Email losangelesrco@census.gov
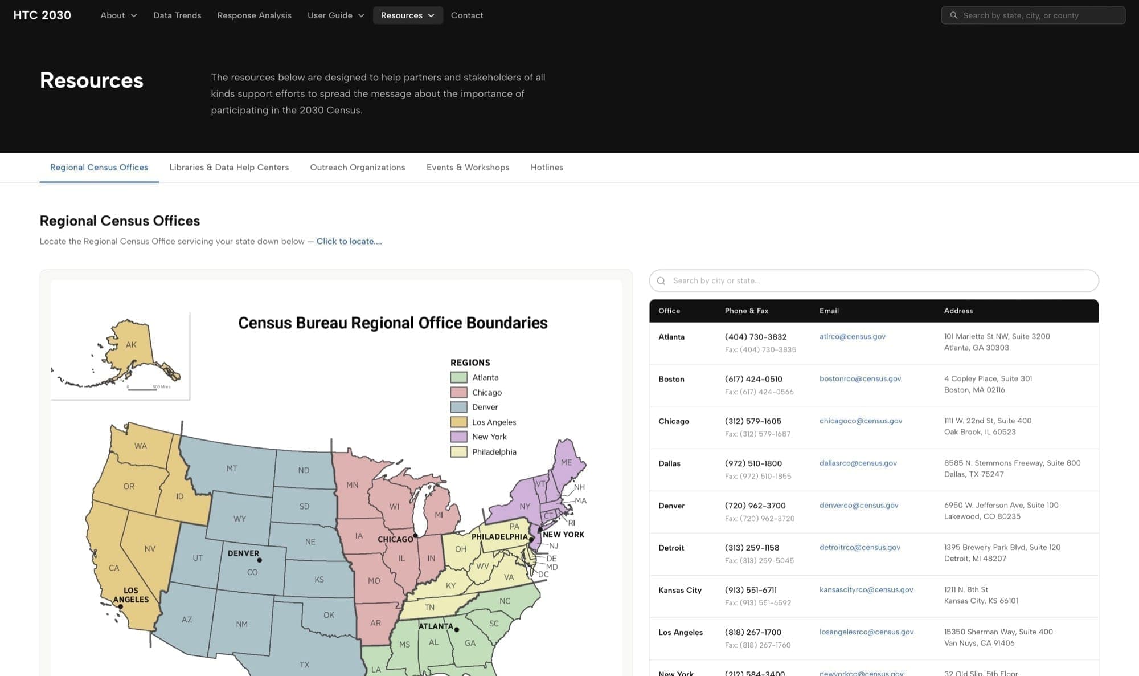The width and height of the screenshot is (1139, 676). [x=867, y=632]
